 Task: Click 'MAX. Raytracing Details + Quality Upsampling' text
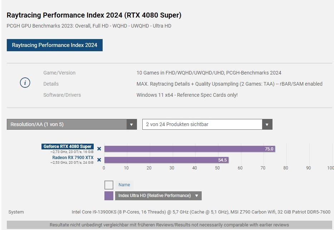click(x=230, y=84)
